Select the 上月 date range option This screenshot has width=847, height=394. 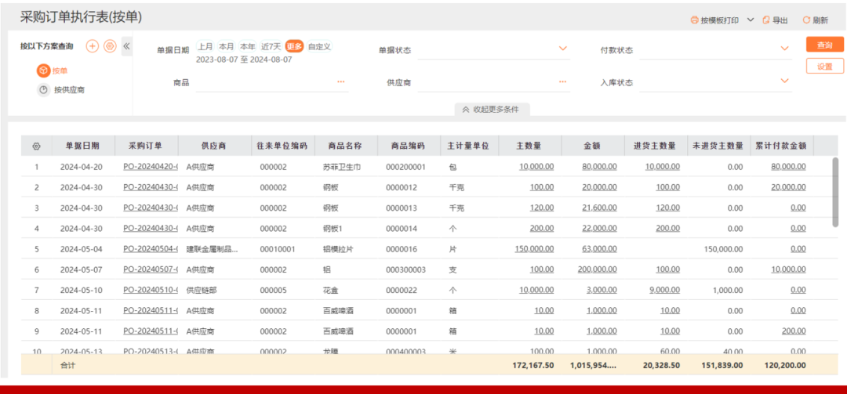click(205, 46)
